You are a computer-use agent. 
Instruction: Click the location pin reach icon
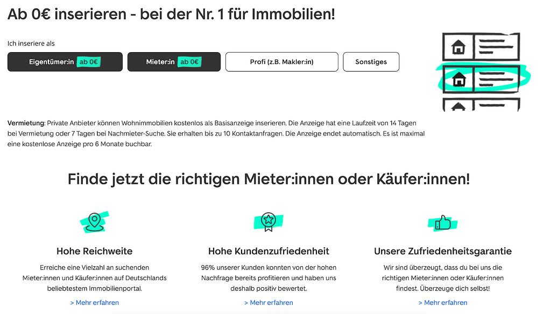tap(94, 222)
